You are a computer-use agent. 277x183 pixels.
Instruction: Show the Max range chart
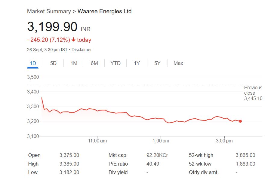(x=178, y=63)
